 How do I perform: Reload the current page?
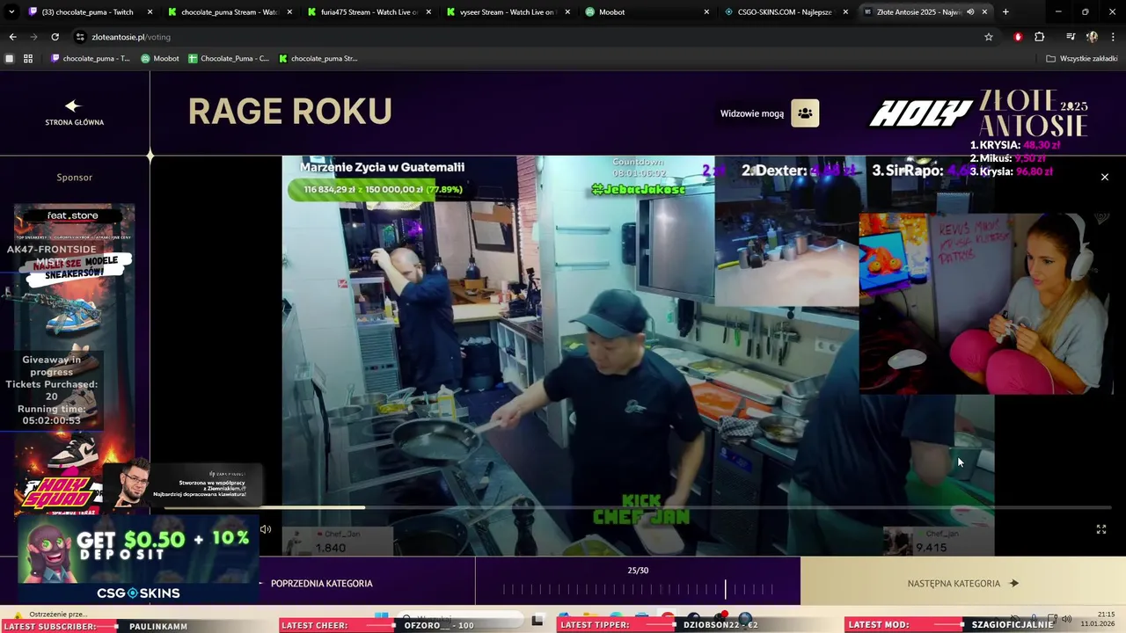[x=55, y=37]
